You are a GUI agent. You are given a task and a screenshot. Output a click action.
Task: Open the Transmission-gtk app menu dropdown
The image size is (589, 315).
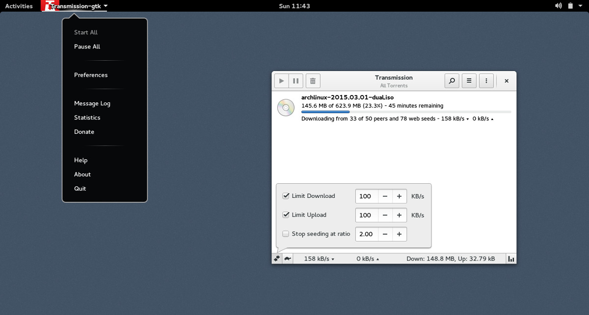point(75,6)
